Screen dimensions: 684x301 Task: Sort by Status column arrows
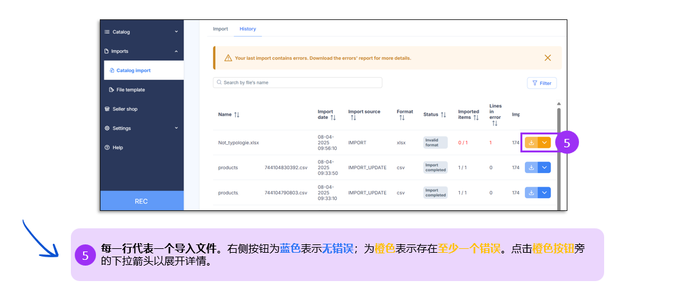(443, 114)
